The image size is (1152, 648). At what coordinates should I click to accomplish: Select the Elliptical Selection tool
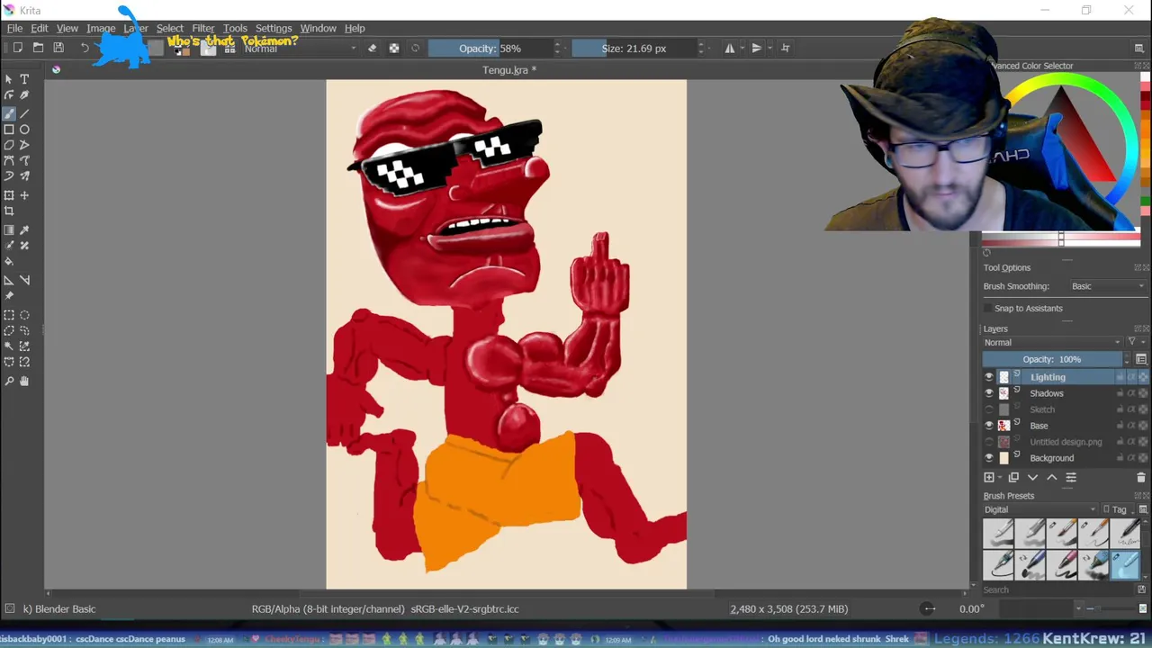tap(24, 315)
